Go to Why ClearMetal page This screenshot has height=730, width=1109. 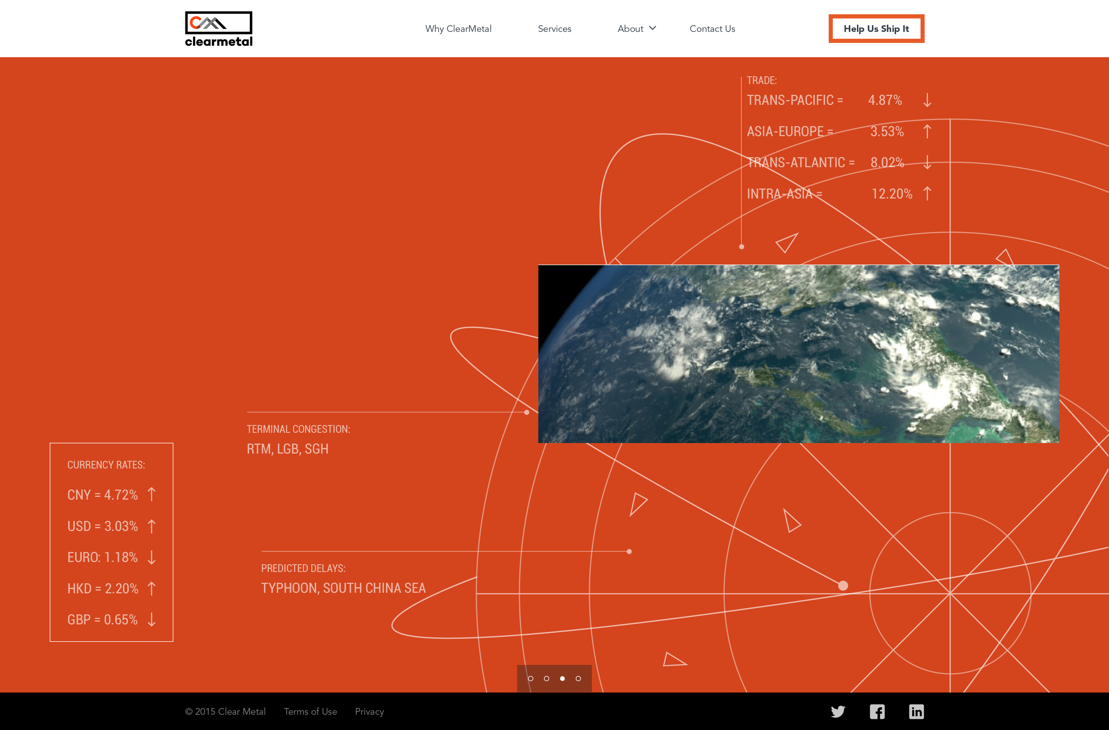coord(458,29)
